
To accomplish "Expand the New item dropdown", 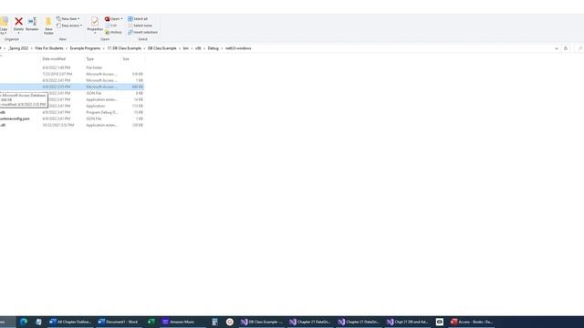I will tap(78, 19).
